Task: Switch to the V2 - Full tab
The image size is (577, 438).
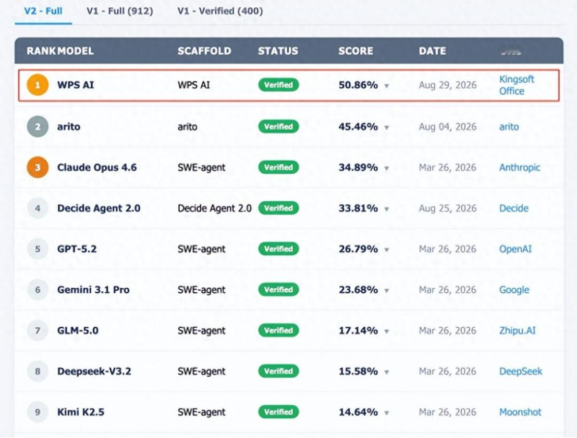Action: (43, 11)
